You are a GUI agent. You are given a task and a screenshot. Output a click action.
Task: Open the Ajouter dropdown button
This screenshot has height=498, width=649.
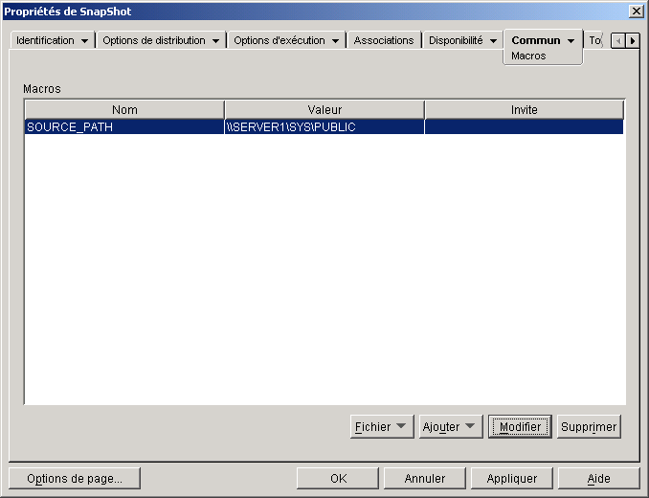click(x=451, y=426)
